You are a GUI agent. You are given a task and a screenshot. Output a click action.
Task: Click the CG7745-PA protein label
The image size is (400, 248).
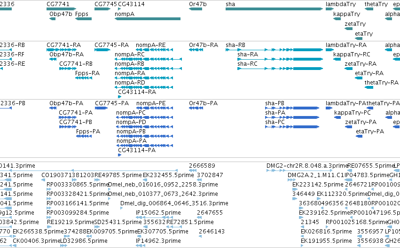112,103
